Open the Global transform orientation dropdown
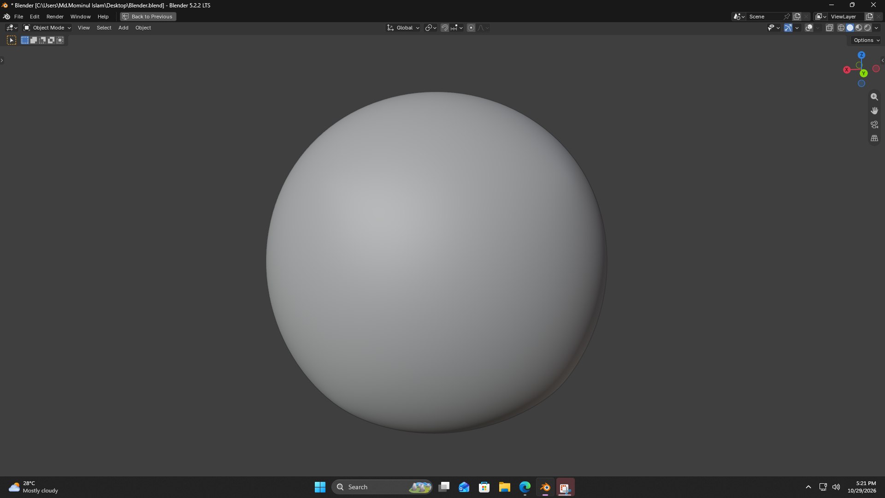 403,28
